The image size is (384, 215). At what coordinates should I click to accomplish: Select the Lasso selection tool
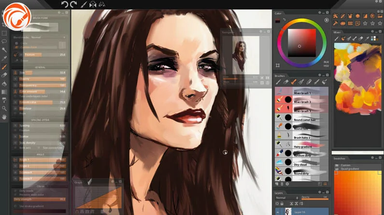4,41
